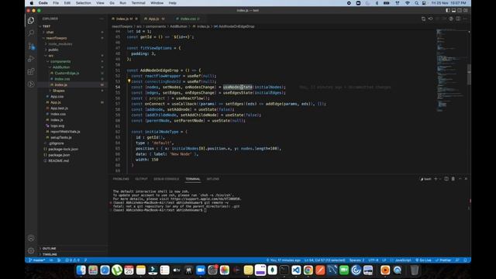This screenshot has width=496, height=279.
Task: Toggle the secondary sidebar layout
Action: coord(460,10)
